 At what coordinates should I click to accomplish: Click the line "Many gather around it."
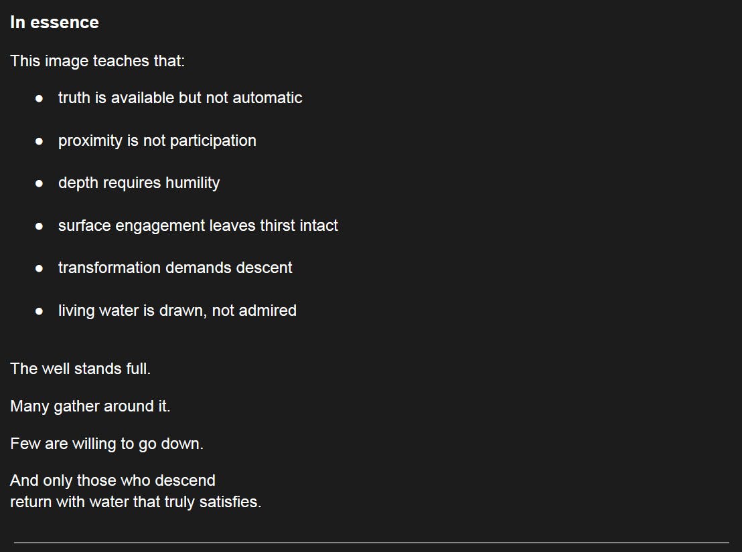90,406
